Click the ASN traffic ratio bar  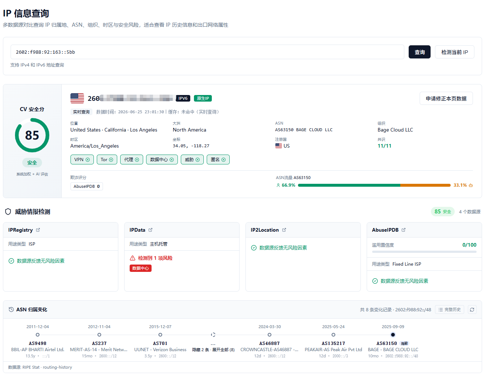click(x=374, y=185)
